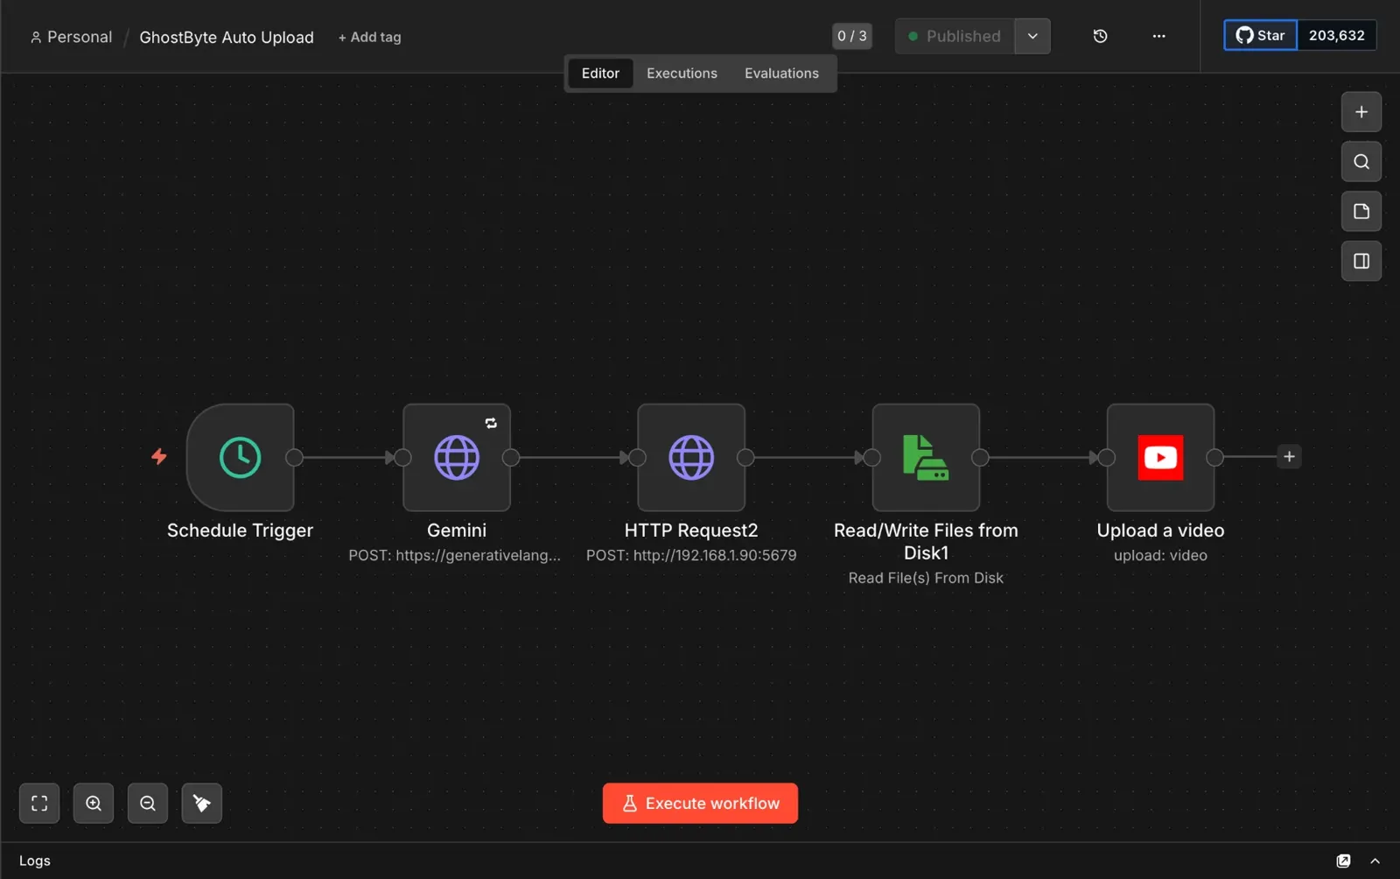Viewport: 1400px width, 879px height.
Task: Open the Read/Write Files from Disk1 node
Action: pyautogui.click(x=926, y=457)
